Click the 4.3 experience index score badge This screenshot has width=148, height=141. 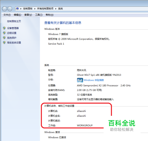[x=80, y=80]
